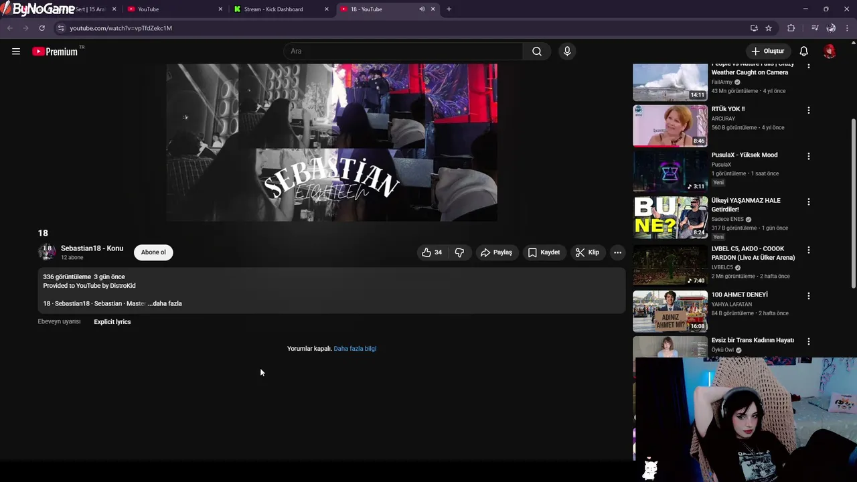Expand the description with ...daha fazla
857x482 pixels.
pyautogui.click(x=165, y=304)
